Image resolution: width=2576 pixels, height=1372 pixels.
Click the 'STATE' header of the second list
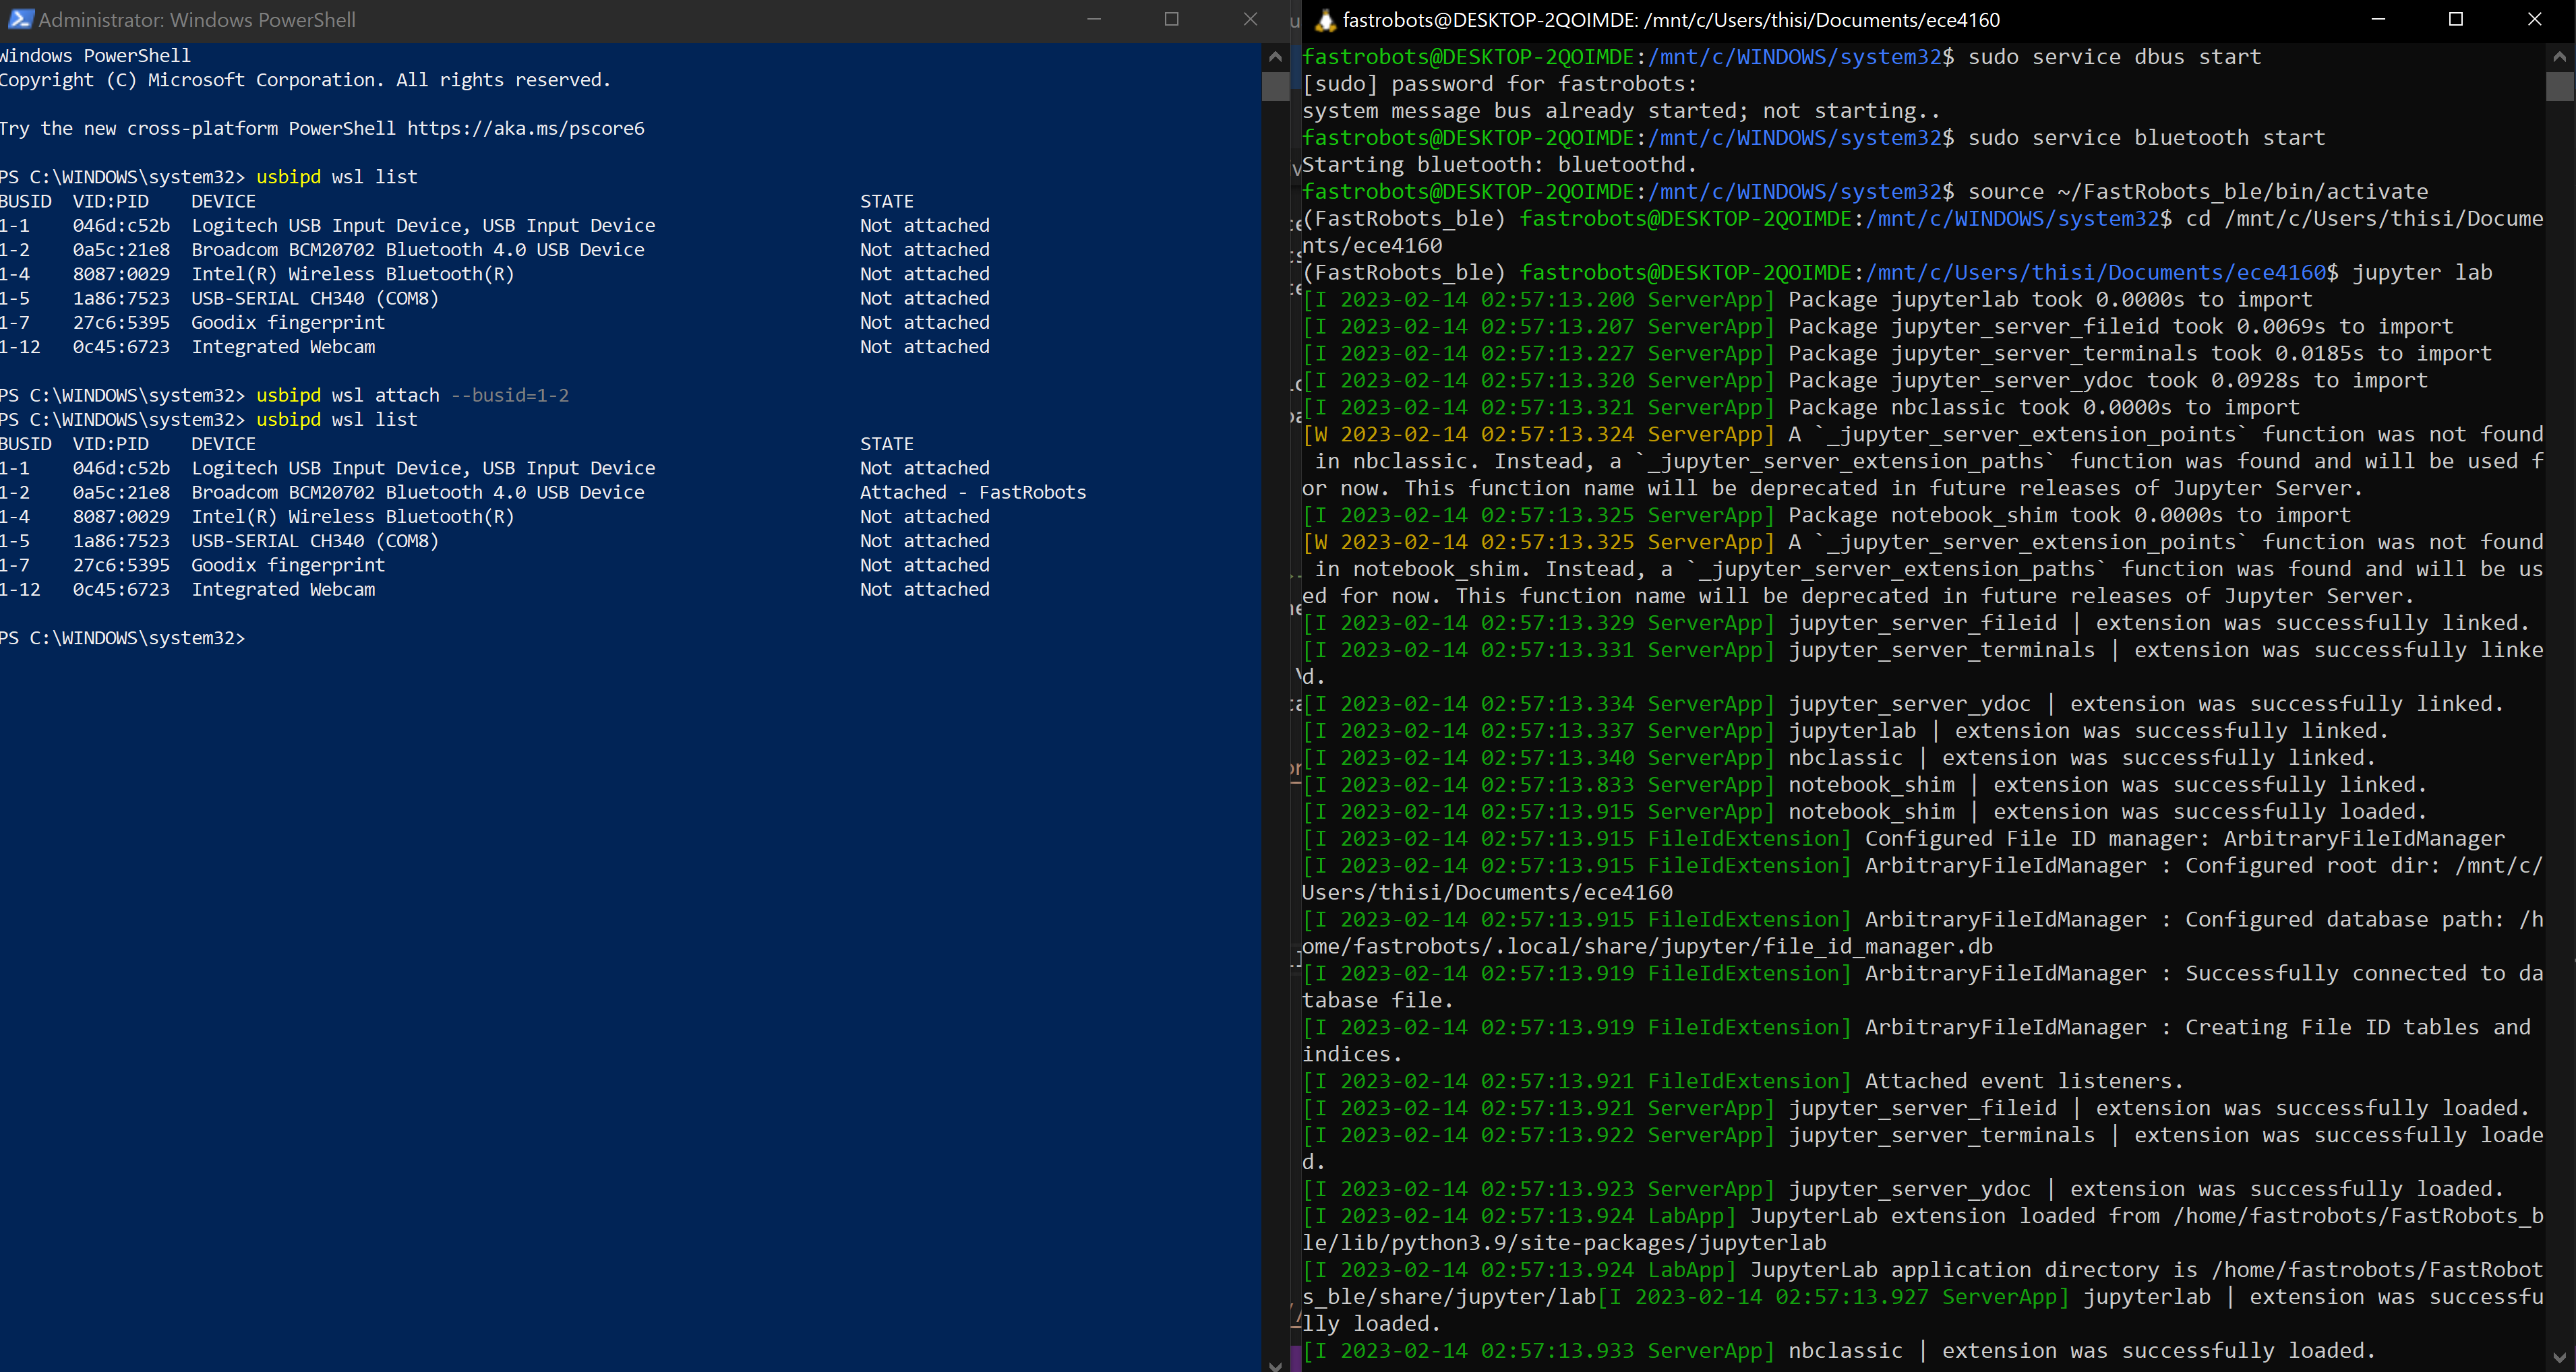pos(886,443)
